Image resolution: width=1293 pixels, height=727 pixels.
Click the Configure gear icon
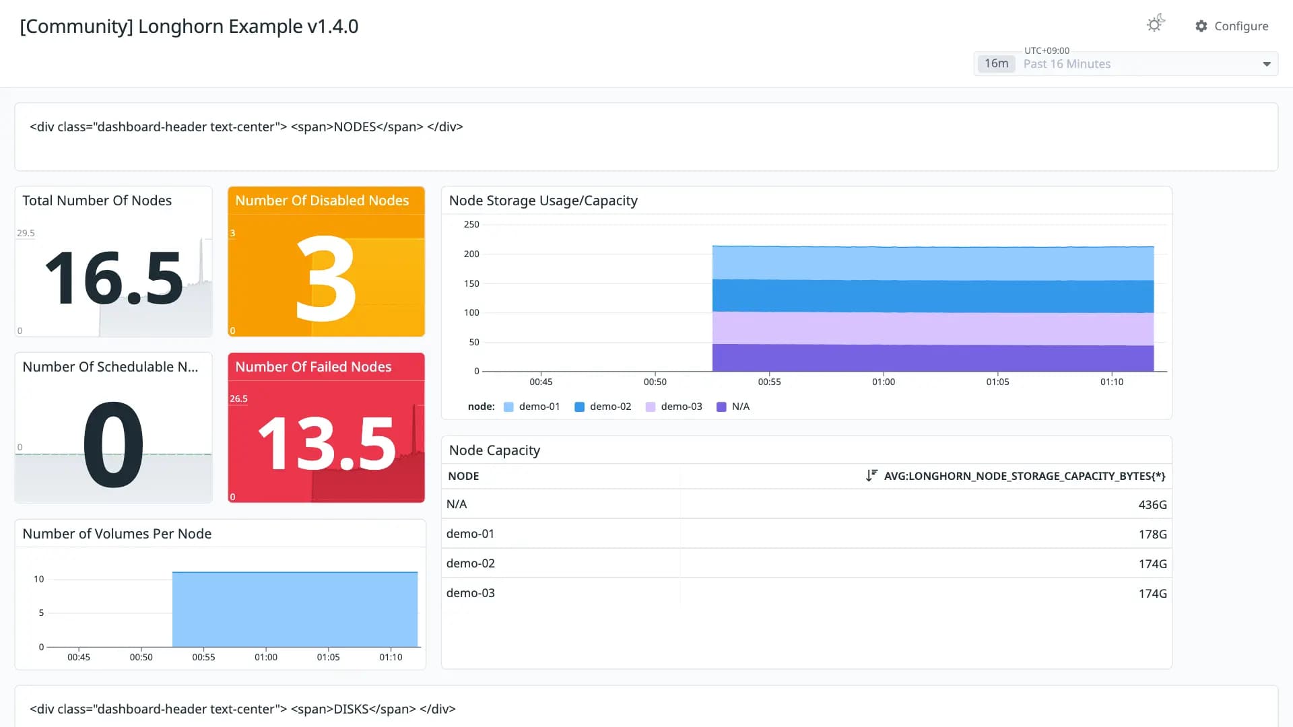coord(1201,26)
